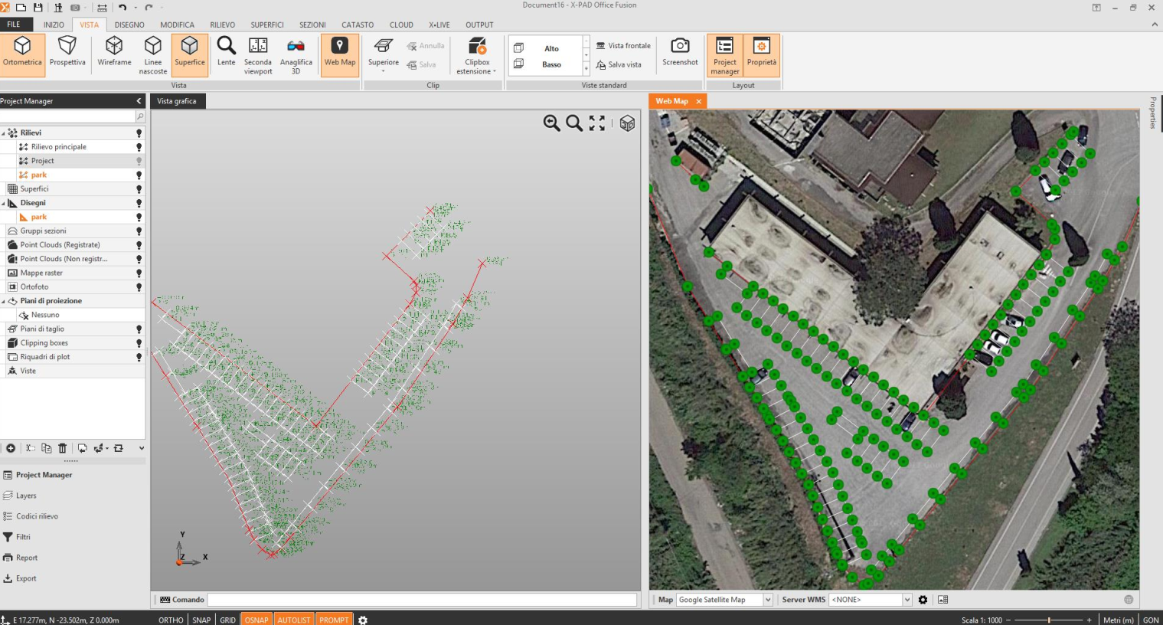Click the Salva vista button
The width and height of the screenshot is (1163, 625).
619,65
